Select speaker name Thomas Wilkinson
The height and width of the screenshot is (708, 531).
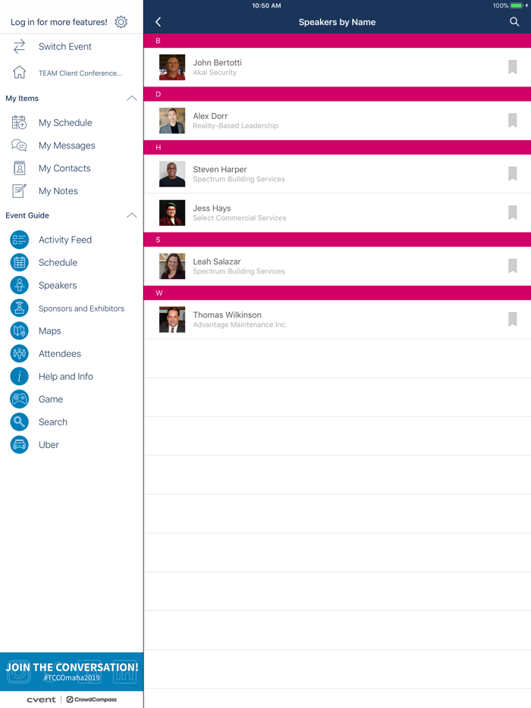(228, 315)
